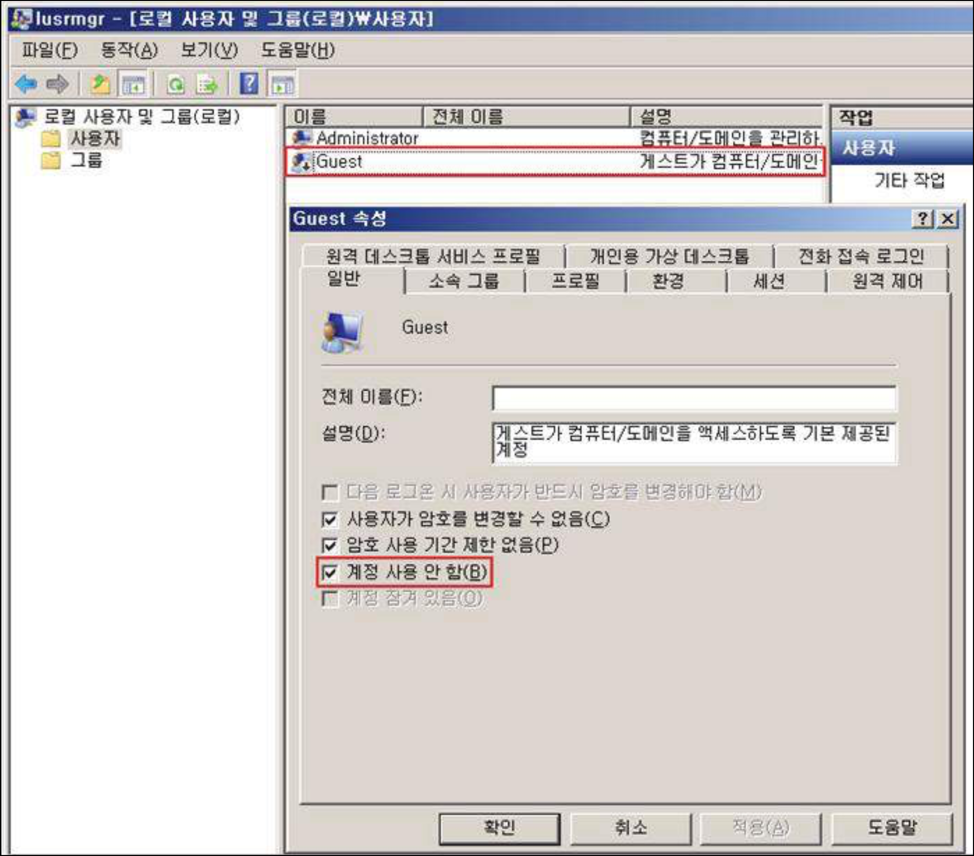Screen dimensions: 974x856
Task: Switch to the 원격 제어 tab
Action: (888, 281)
